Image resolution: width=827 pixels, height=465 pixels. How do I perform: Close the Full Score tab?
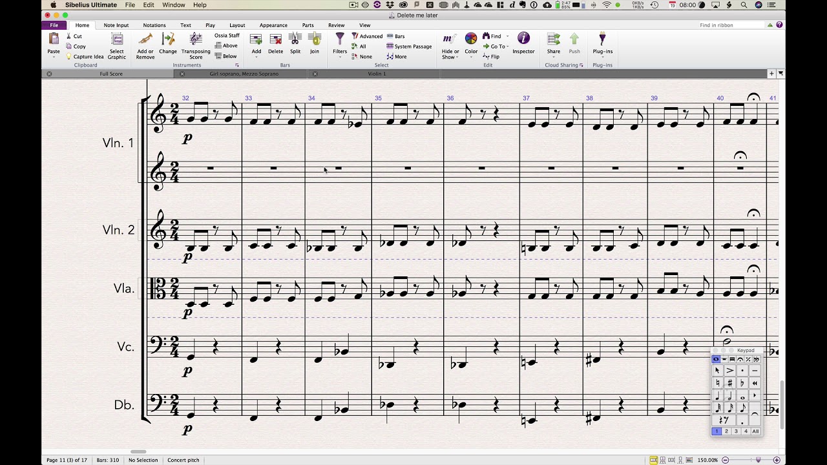point(49,74)
